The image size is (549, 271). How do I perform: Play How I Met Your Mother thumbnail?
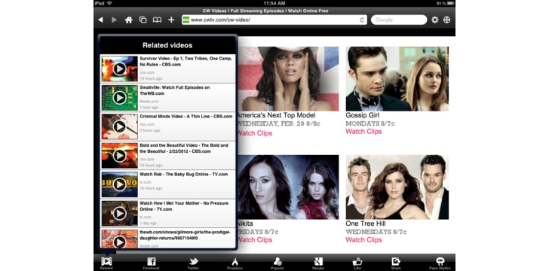[119, 213]
